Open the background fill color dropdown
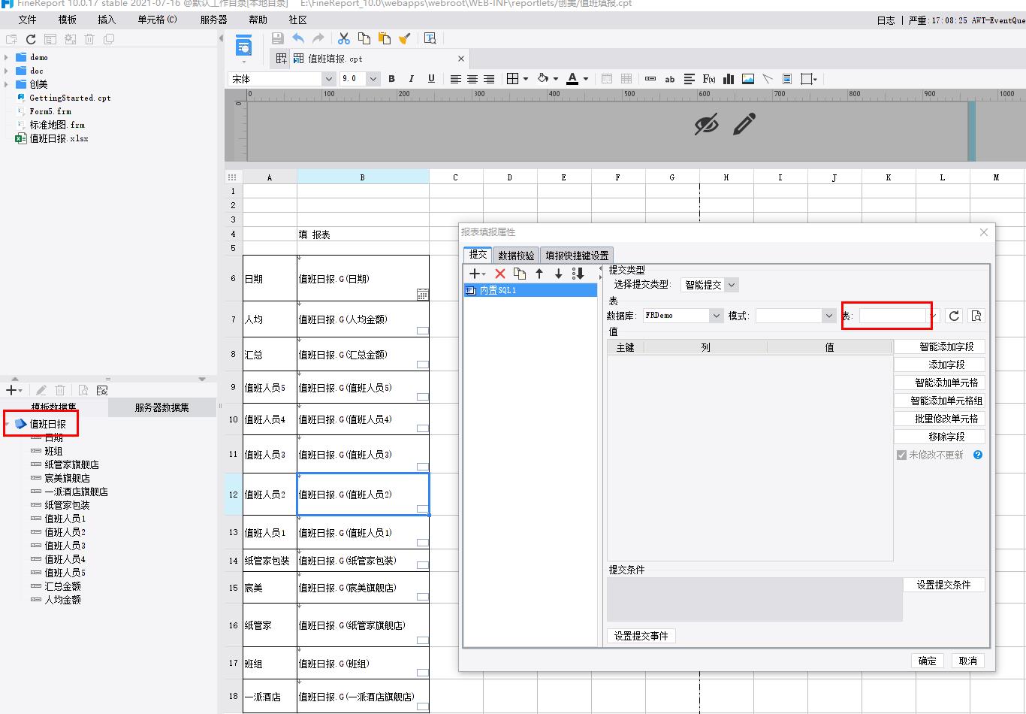1026x714 pixels. 556,79
